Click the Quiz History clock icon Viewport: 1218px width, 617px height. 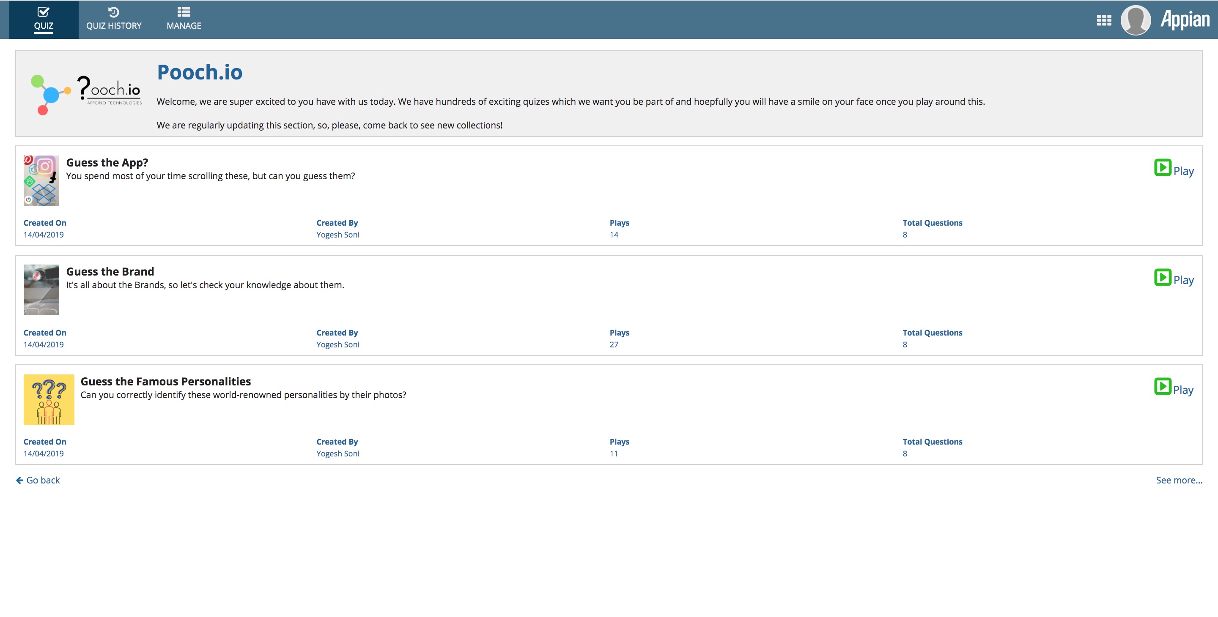click(x=113, y=12)
